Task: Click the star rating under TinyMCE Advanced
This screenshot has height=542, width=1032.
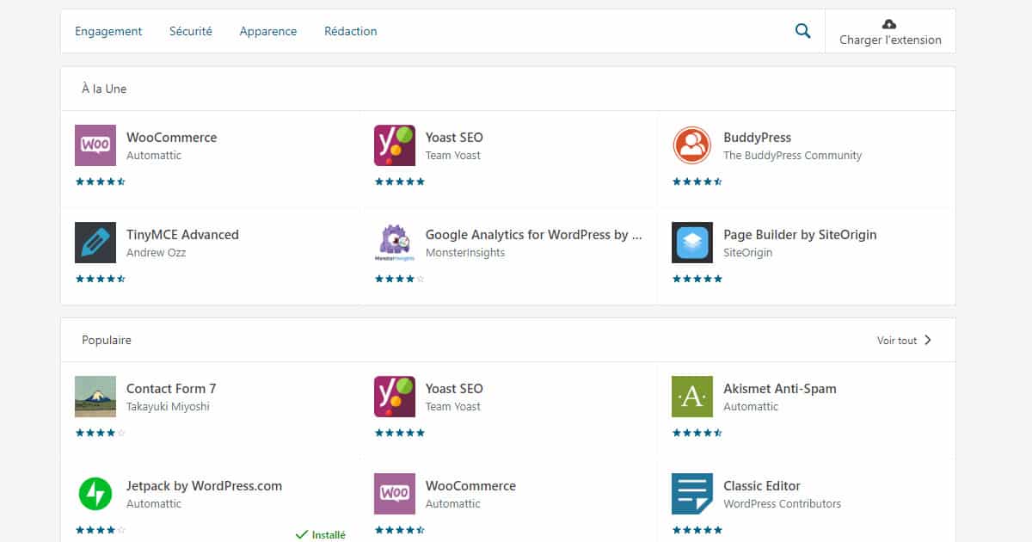Action: pyautogui.click(x=101, y=279)
